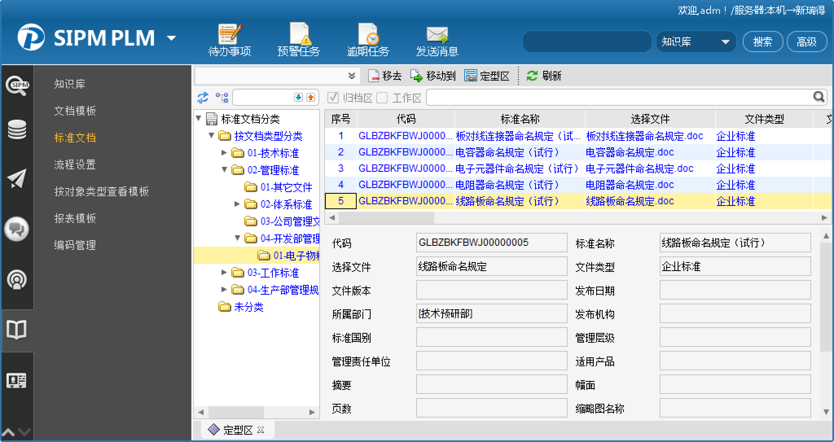
Task: Open the 逾期任务 overdue tasks icon
Action: click(368, 35)
